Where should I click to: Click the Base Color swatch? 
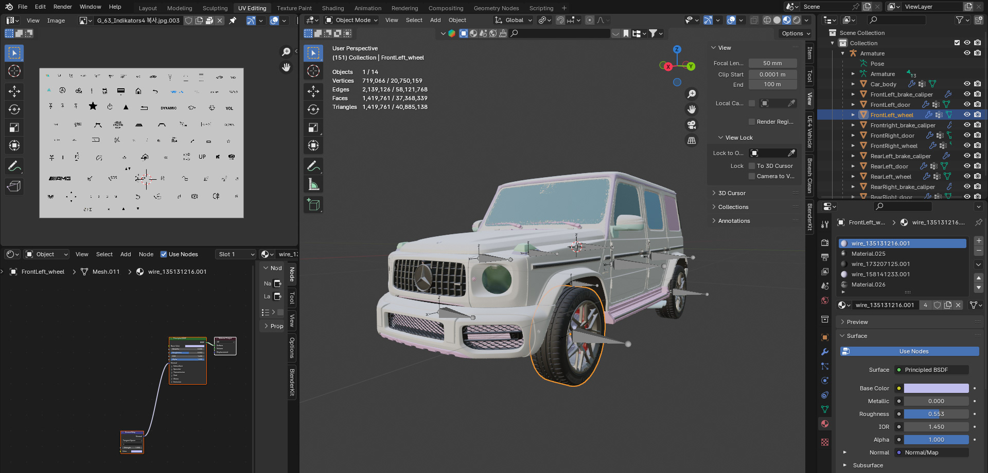(x=936, y=388)
